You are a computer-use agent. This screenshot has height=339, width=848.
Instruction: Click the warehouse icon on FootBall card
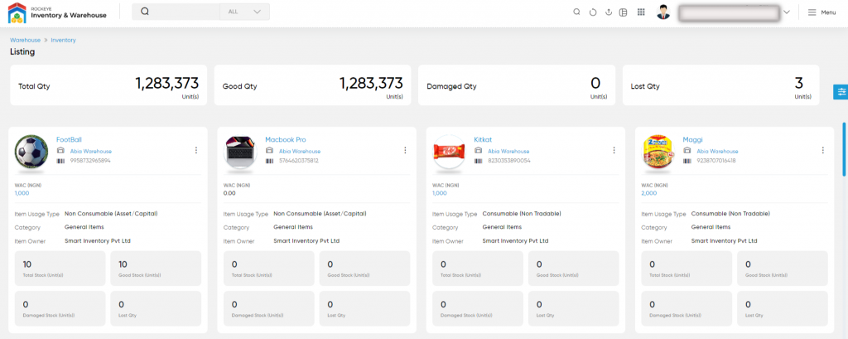[x=60, y=151]
